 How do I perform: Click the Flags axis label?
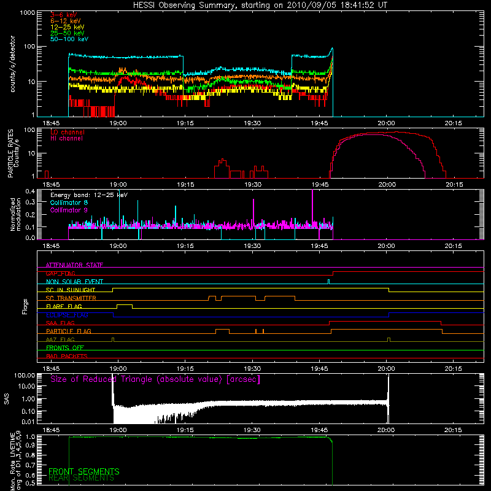tap(25, 306)
